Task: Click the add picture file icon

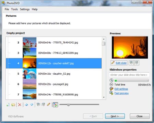Action: point(8,105)
